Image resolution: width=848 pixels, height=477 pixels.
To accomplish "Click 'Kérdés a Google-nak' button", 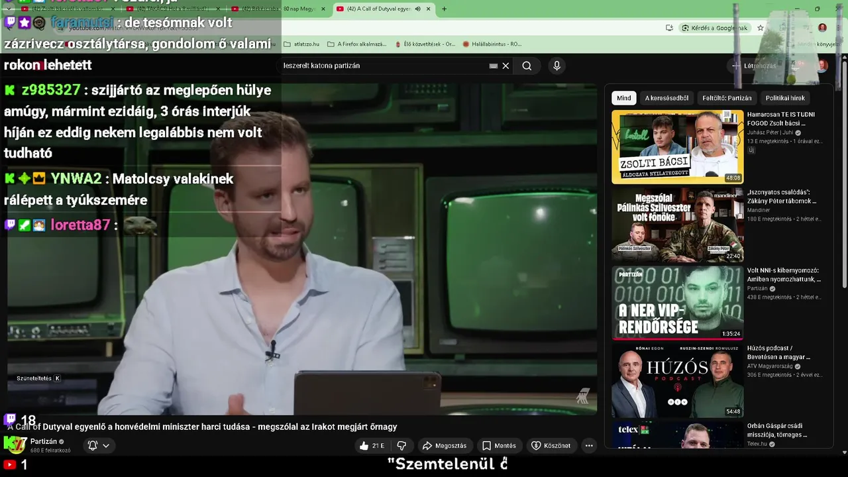I will [x=714, y=28].
